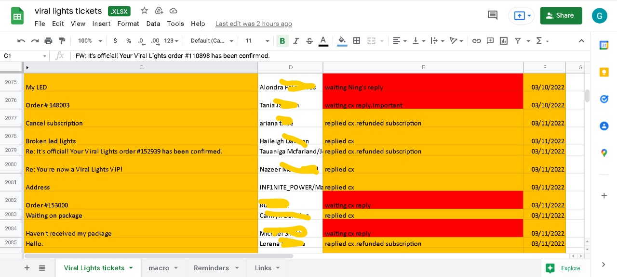Select the Paint format tool
The image size is (617, 277).
[62, 41]
